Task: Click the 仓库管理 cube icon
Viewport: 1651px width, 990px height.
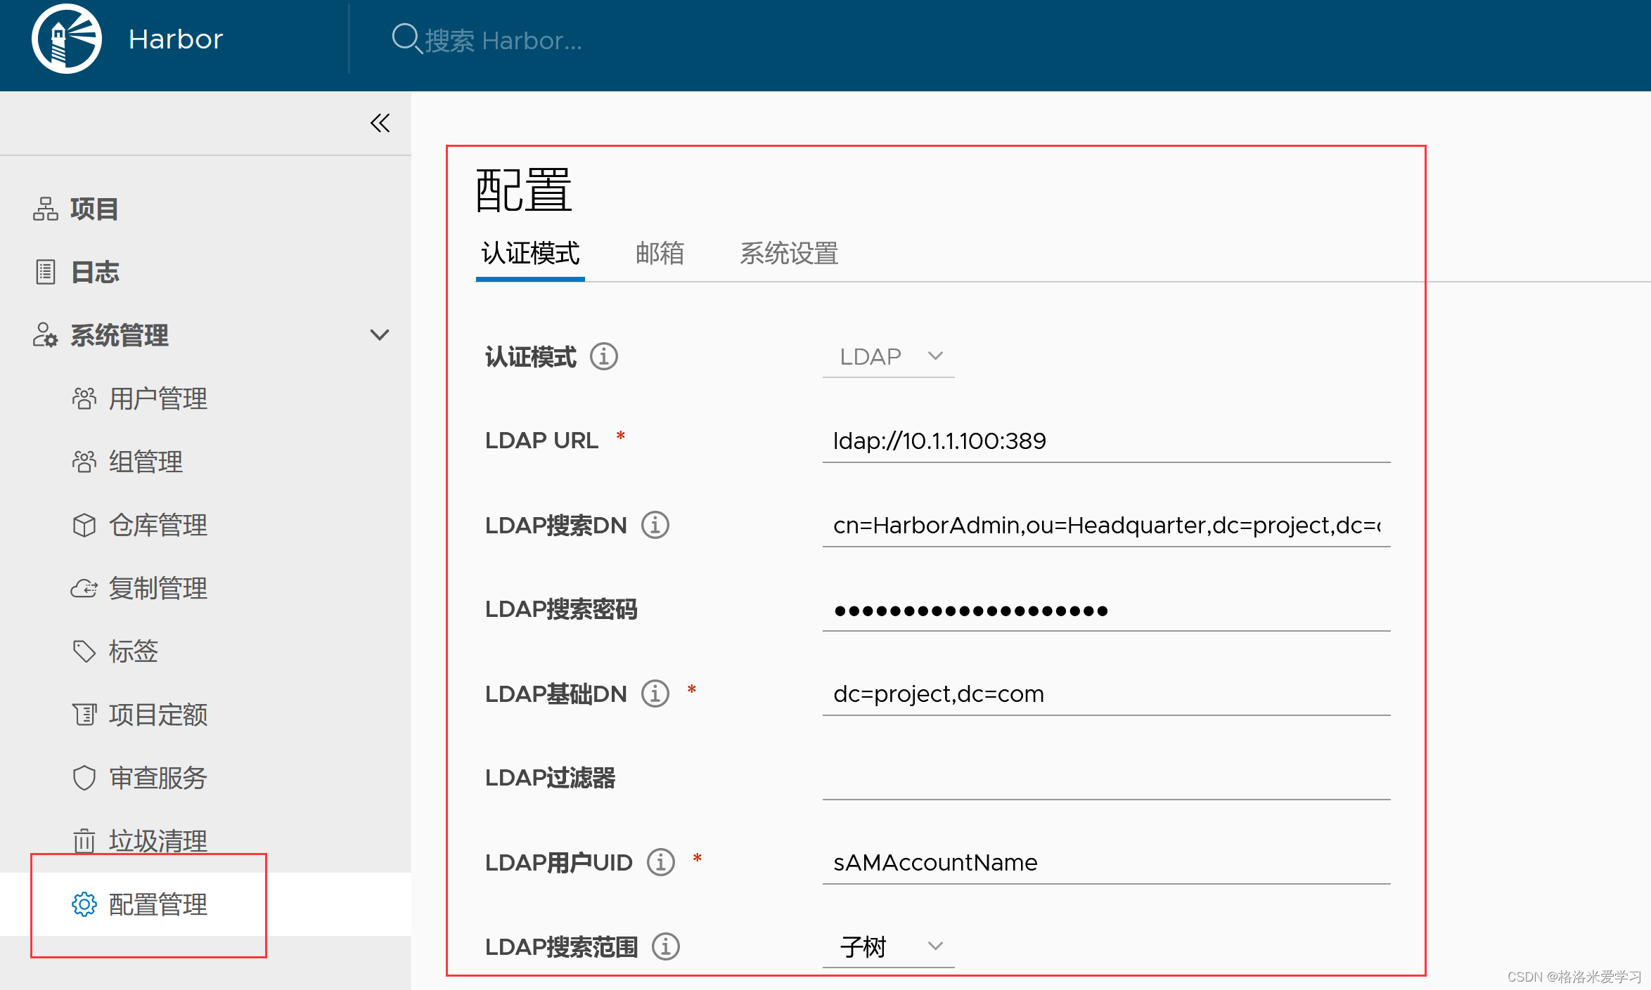Action: 84,525
